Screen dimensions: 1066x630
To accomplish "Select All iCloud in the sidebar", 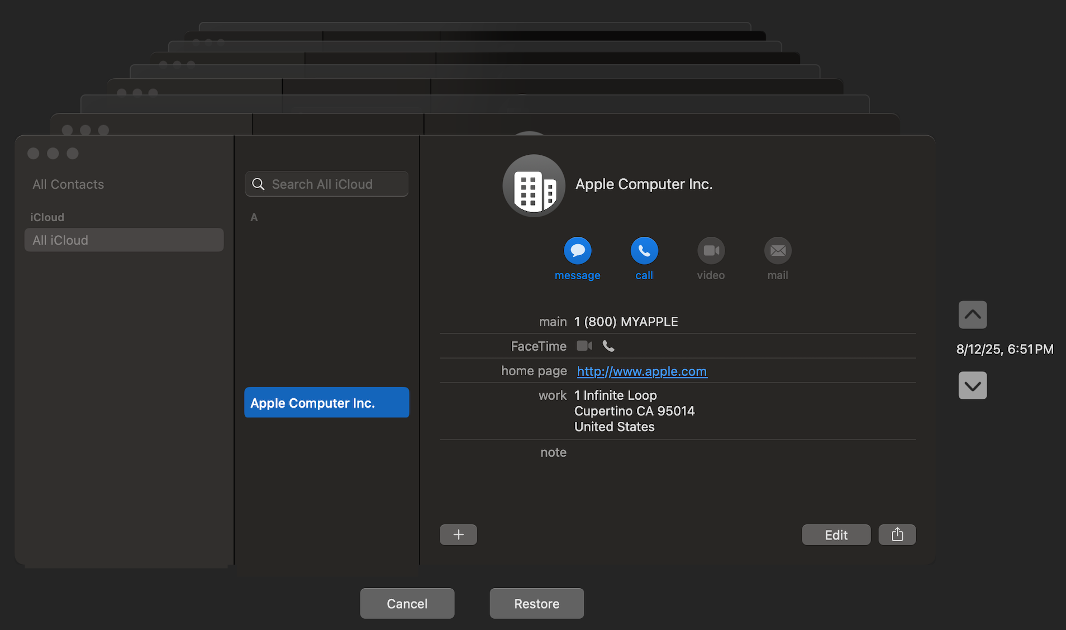I will coord(124,240).
